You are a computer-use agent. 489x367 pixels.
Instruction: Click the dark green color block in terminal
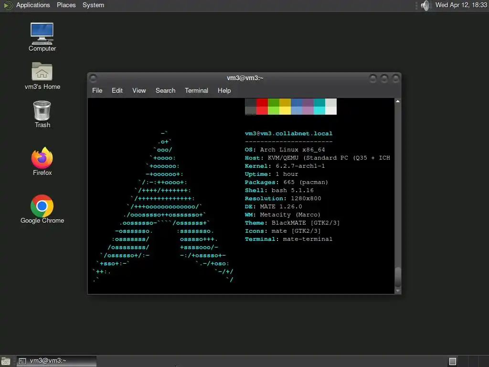pyautogui.click(x=274, y=102)
